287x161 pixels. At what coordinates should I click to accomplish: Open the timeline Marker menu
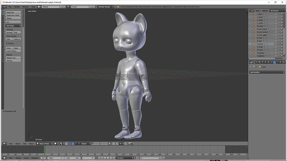[x=18, y=158]
